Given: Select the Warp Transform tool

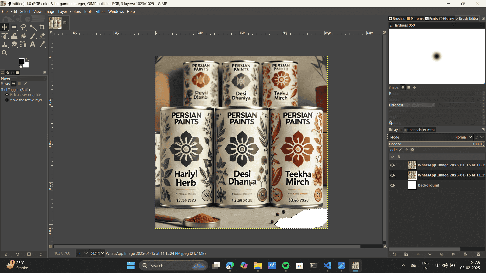Looking at the screenshot, I should click(14, 36).
